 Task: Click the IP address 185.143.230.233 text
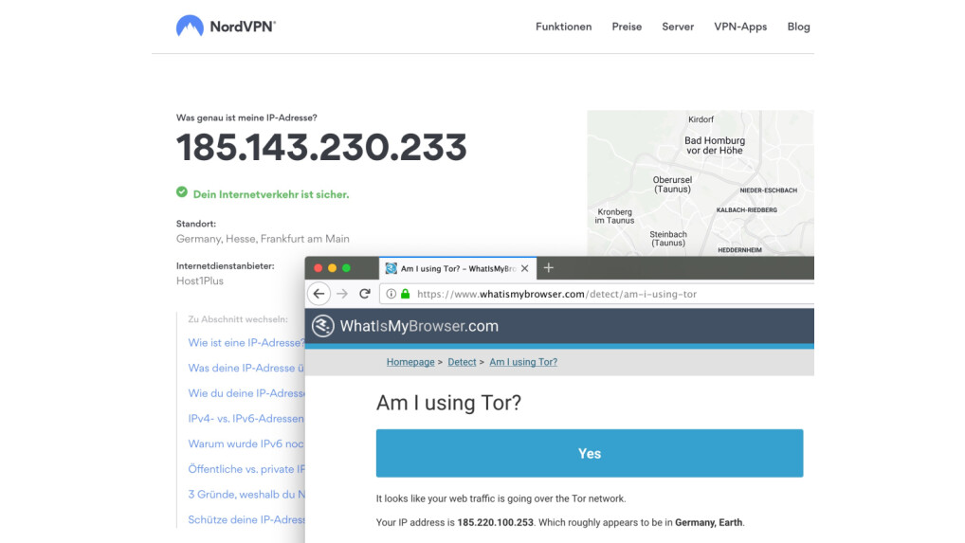[x=321, y=148]
